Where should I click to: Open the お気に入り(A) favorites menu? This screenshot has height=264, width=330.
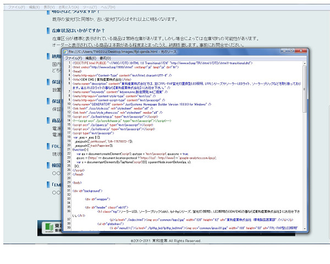(69, 7)
